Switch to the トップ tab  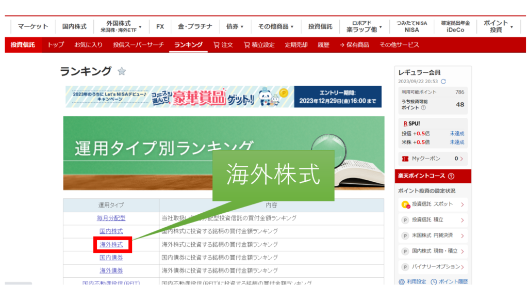(x=56, y=45)
